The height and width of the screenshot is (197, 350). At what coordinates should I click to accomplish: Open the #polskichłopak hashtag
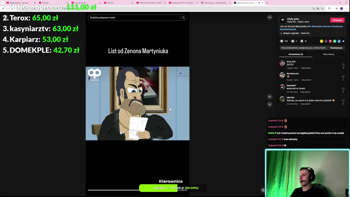(288, 29)
